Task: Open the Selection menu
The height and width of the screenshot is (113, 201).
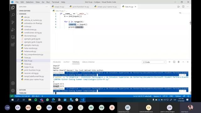Action: [x=30, y=2]
